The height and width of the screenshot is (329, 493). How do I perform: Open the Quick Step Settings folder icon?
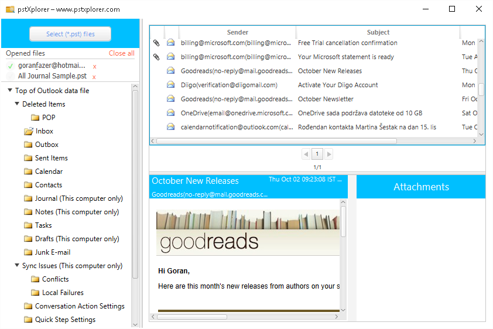(28, 320)
